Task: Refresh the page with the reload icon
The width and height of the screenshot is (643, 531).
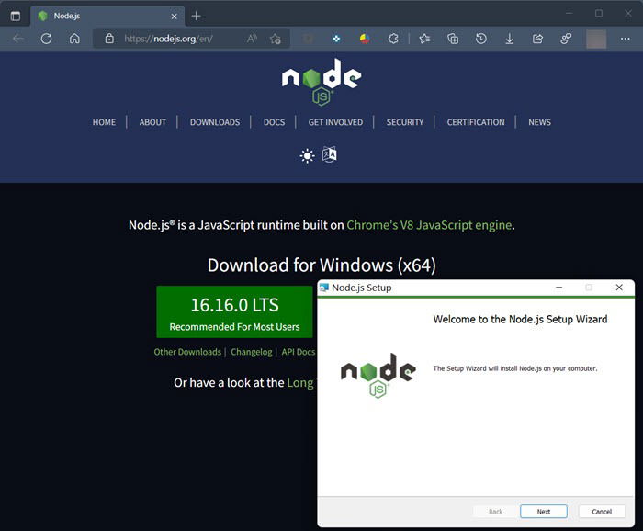Action: pyautogui.click(x=46, y=39)
